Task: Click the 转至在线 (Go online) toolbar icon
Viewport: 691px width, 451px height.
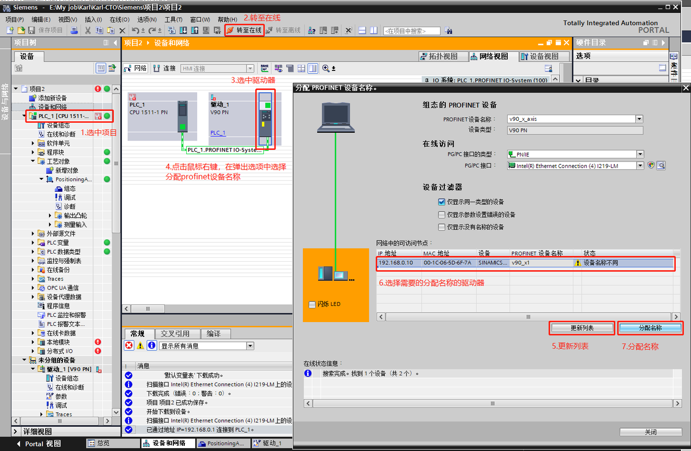Action: (x=245, y=30)
